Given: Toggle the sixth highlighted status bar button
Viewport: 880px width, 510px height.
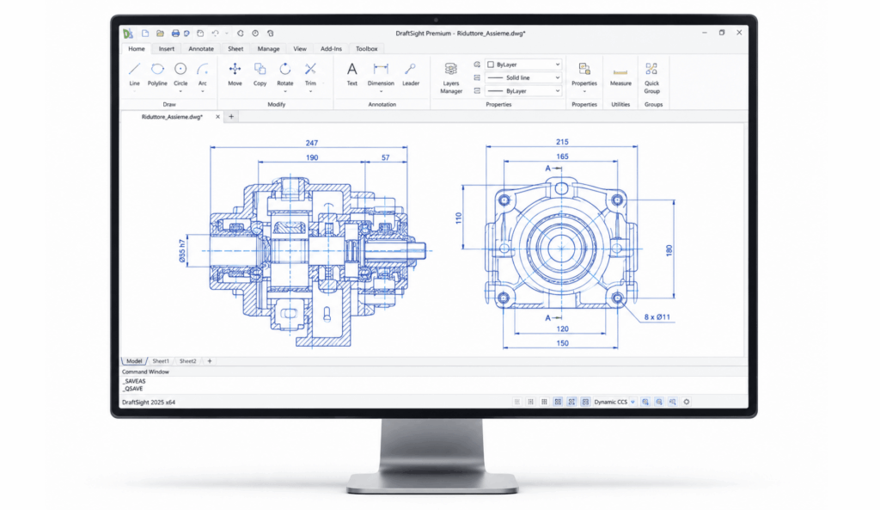Looking at the screenshot, I should (x=585, y=402).
